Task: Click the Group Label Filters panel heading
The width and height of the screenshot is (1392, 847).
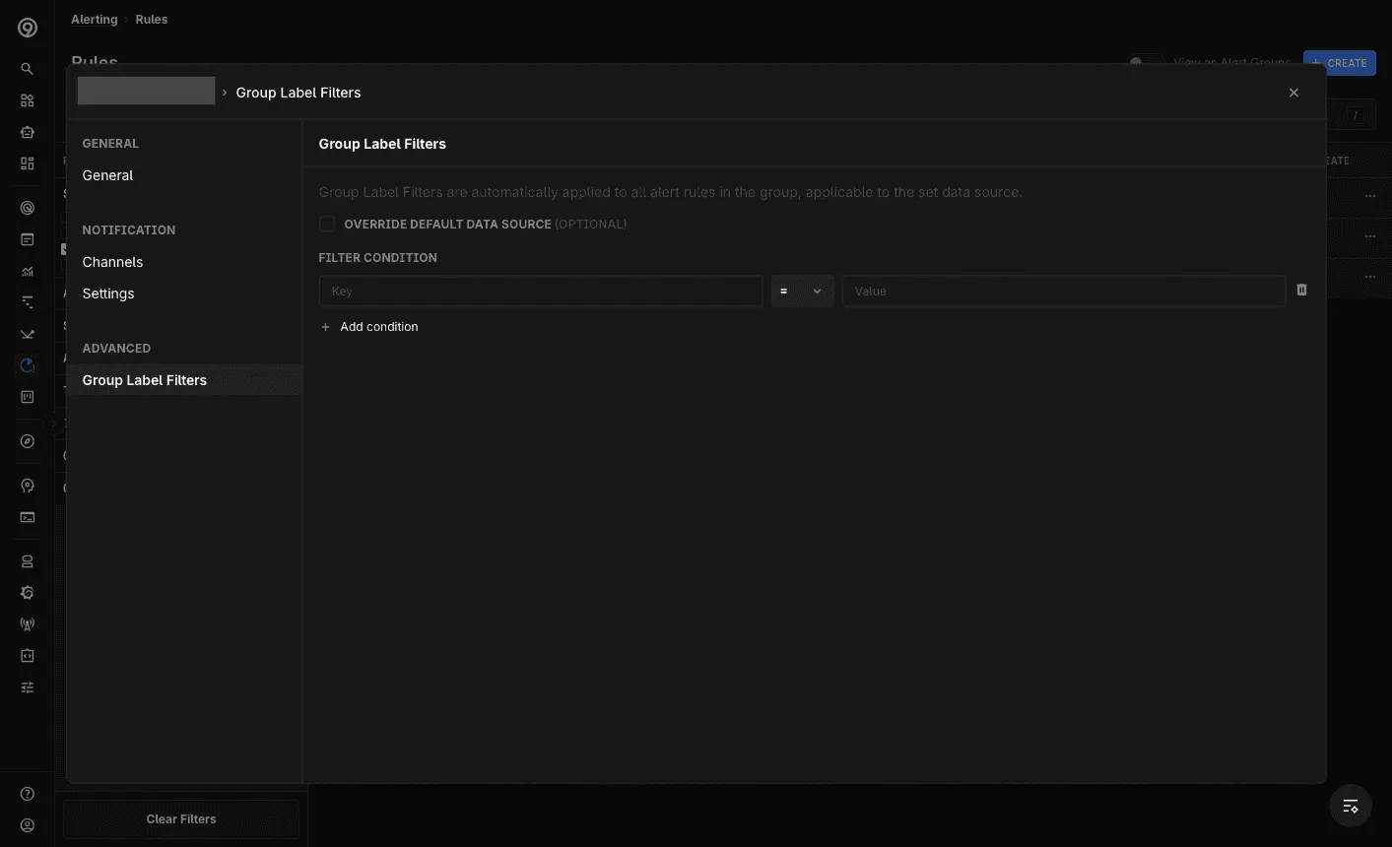Action: tap(382, 144)
